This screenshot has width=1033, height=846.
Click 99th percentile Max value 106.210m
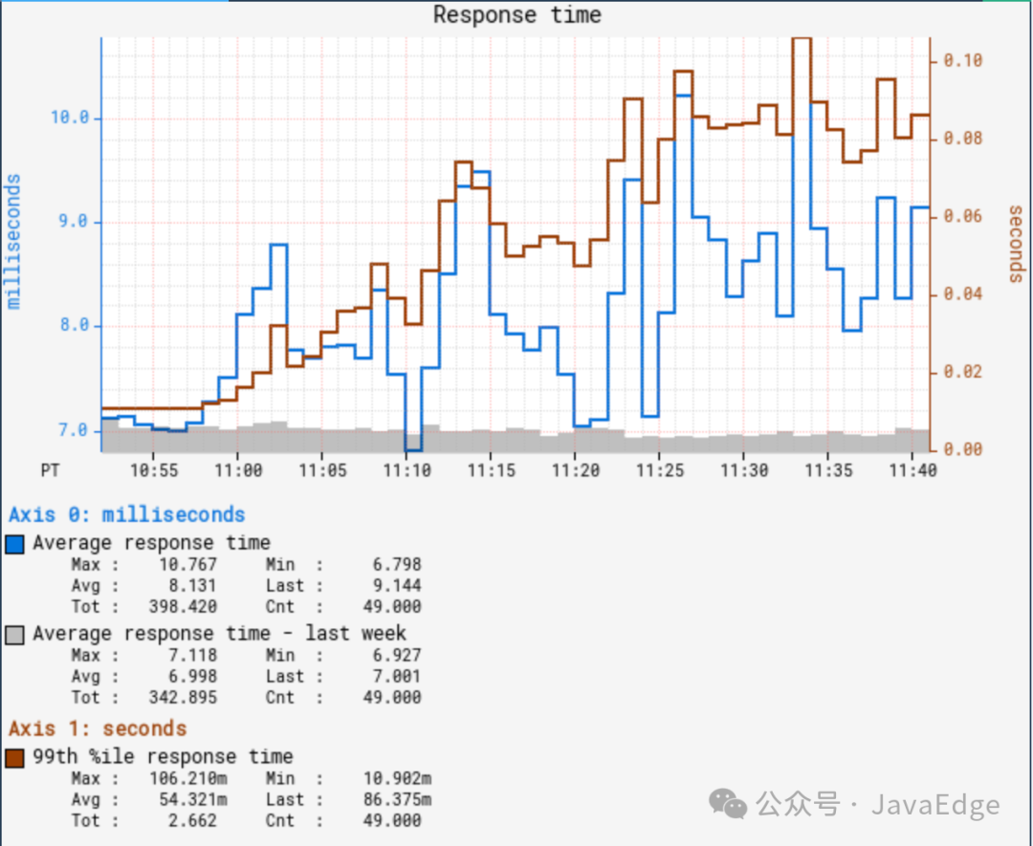187,779
